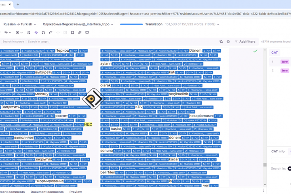This screenshot has width=291, height=194.
Task: Click into the Search in target field
Action: coord(38,42)
